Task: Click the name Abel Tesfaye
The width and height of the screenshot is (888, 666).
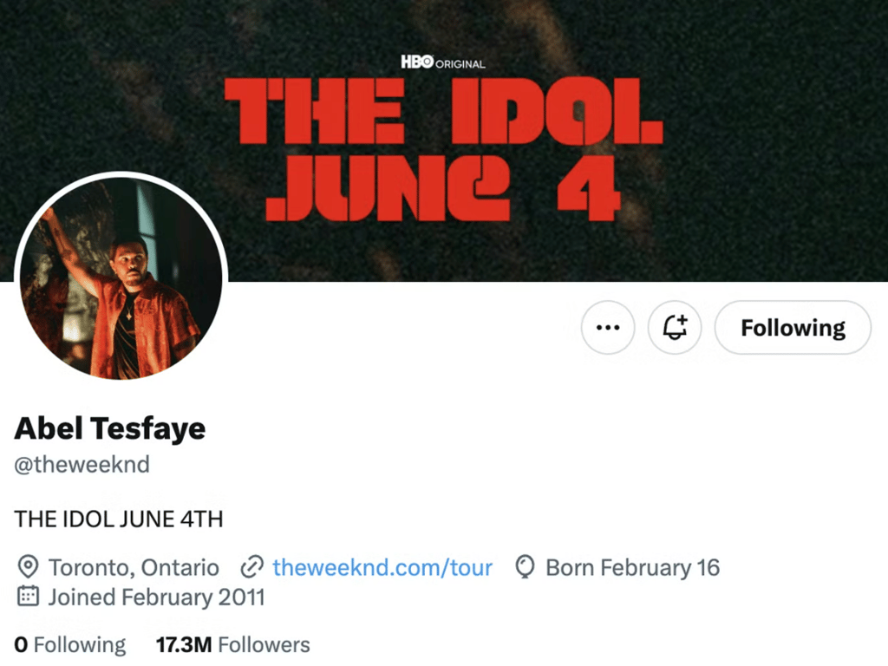Action: tap(109, 428)
